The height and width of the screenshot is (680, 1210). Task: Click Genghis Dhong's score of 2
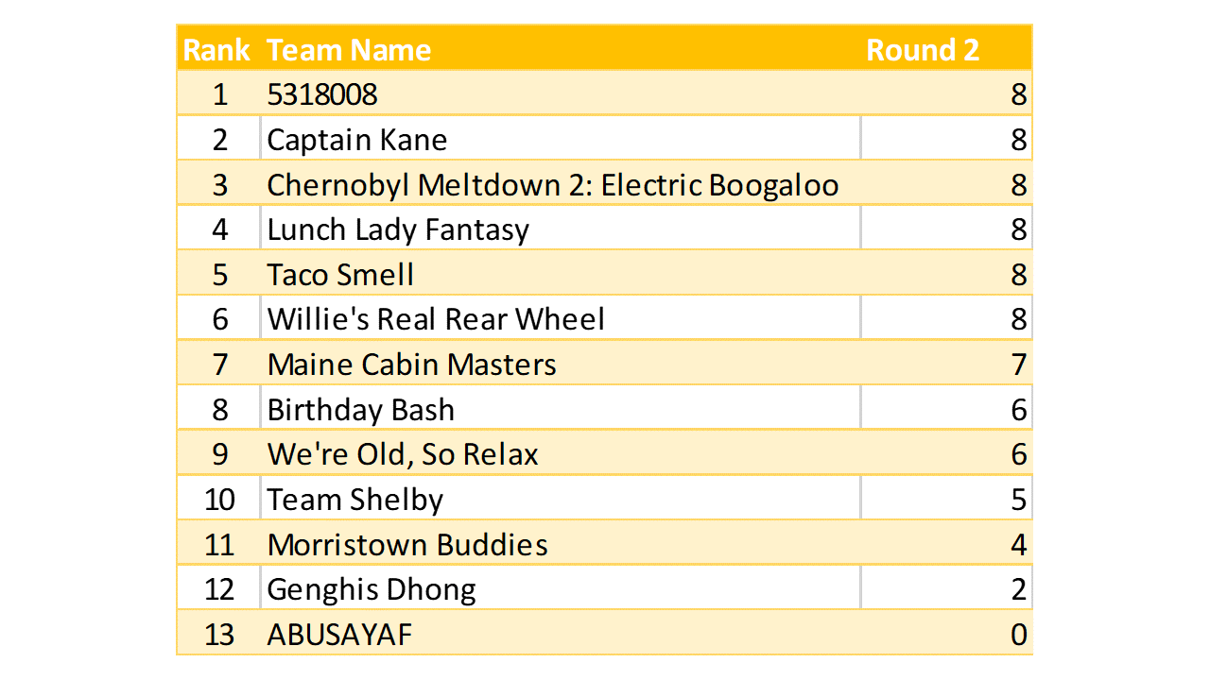pyautogui.click(x=1017, y=589)
